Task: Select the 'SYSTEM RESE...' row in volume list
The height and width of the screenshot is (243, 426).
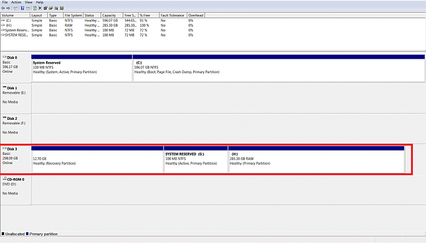Action: point(98,35)
